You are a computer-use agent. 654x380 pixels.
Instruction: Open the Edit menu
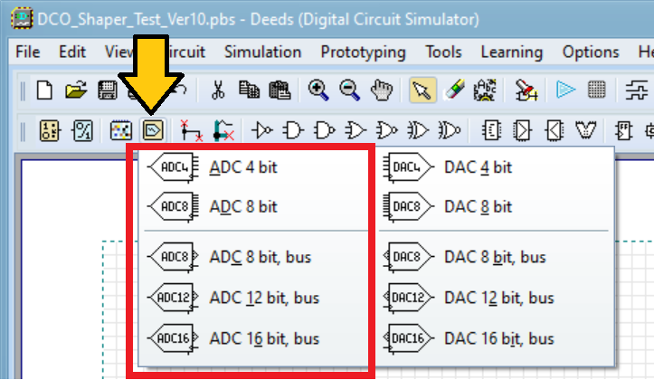72,52
